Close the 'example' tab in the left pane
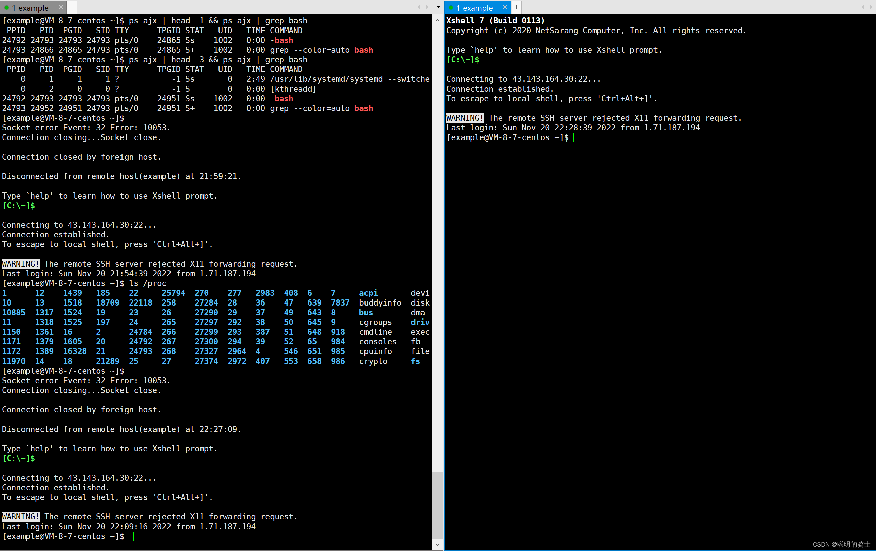The height and width of the screenshot is (551, 876). click(61, 7)
